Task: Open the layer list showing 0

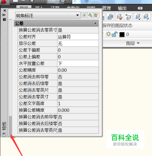Action: coord(127,34)
